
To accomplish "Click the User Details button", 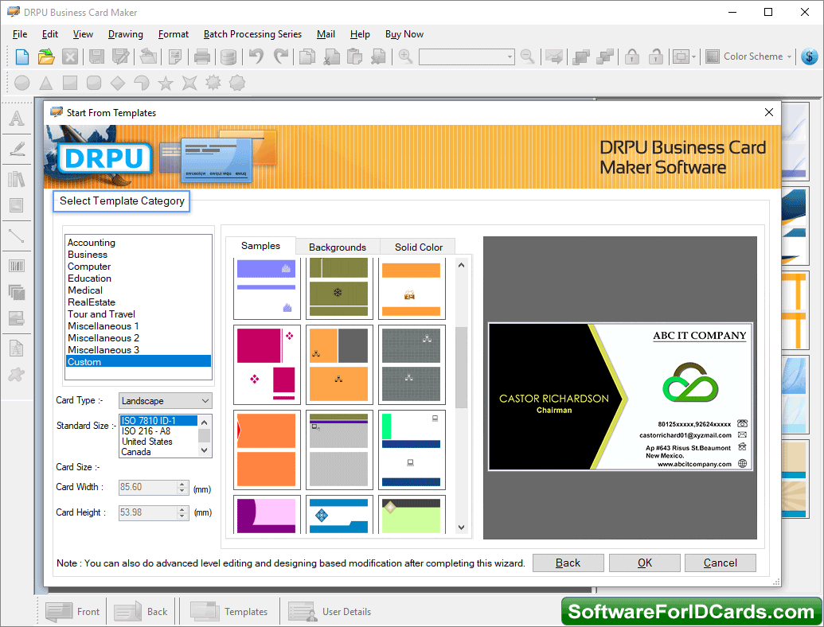I will (x=330, y=612).
